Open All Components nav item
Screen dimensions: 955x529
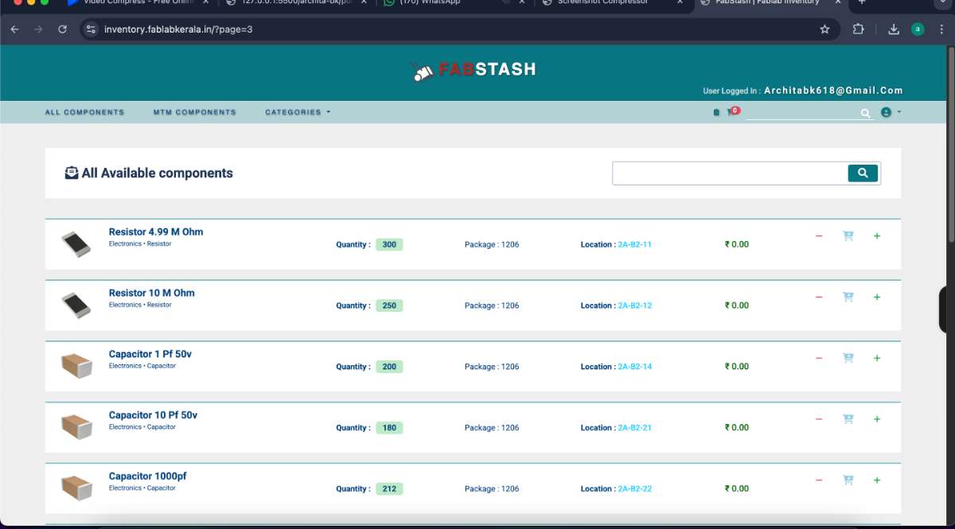click(x=84, y=112)
